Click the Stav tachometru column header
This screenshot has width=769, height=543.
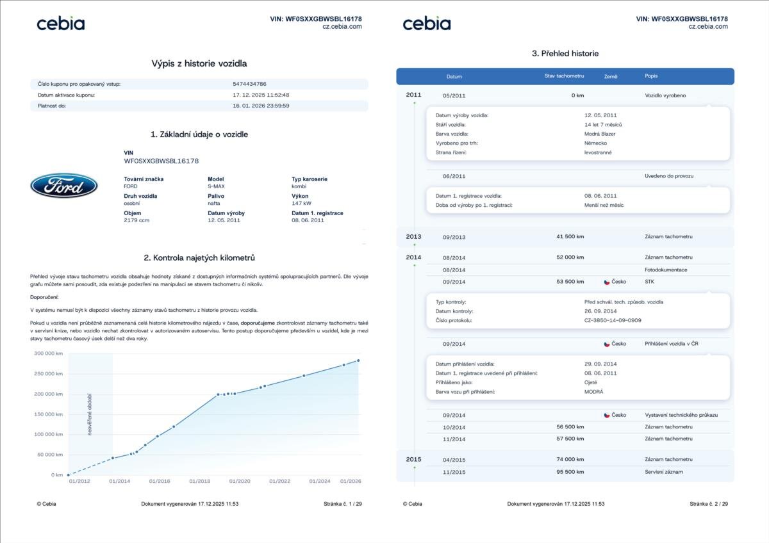[564, 76]
